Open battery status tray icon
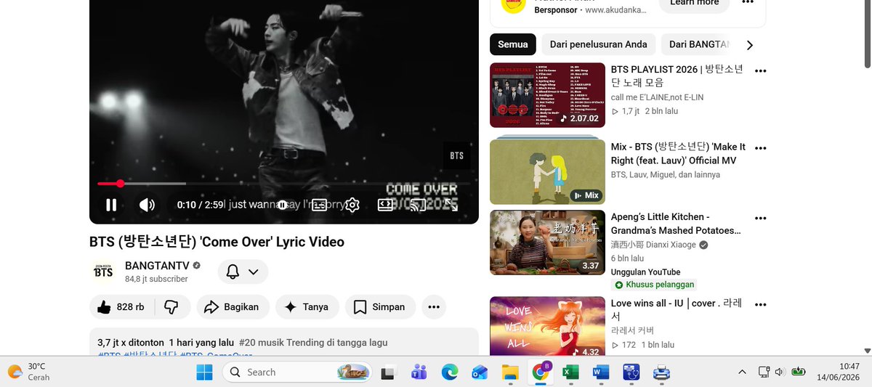Viewport: 872px width, 387px height. point(799,372)
